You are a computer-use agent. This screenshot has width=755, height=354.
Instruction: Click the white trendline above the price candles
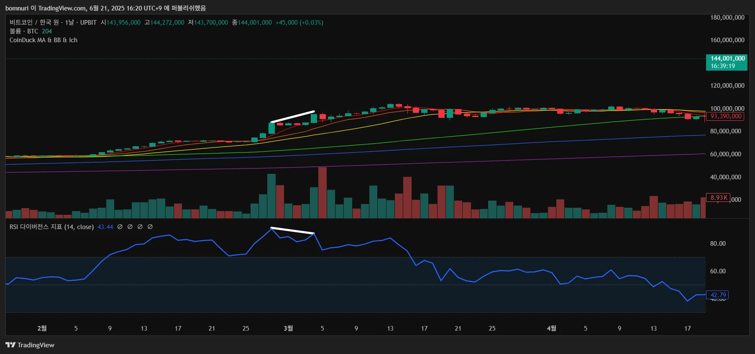292,117
